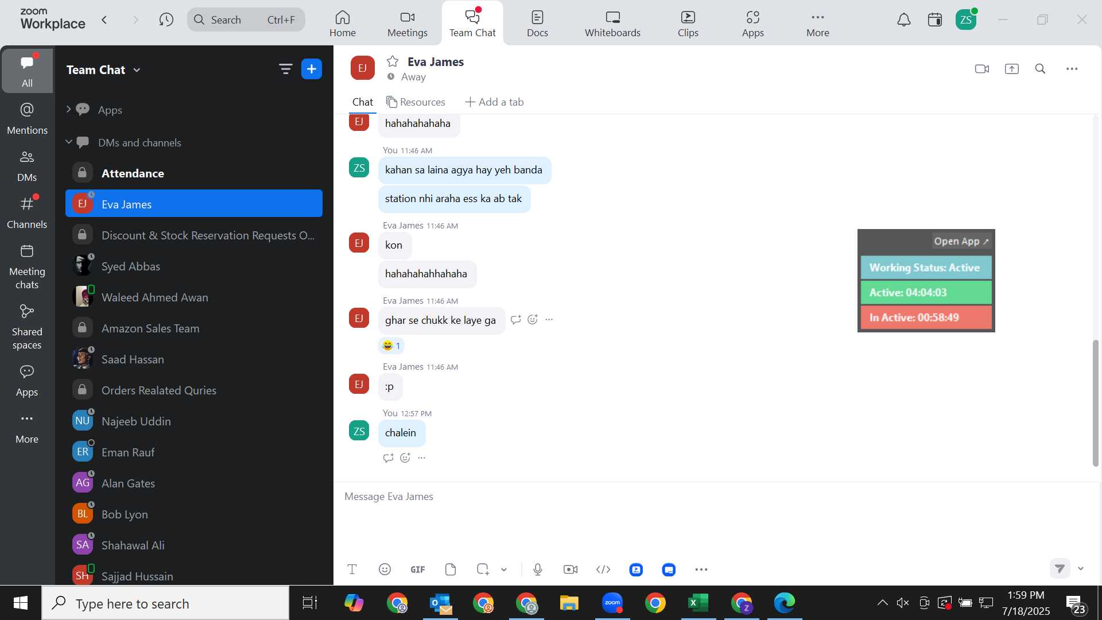Switch to the Meetings tab
Screen dimensions: 1102x620
[408, 24]
